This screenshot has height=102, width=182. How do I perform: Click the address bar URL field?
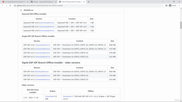[88, 6]
